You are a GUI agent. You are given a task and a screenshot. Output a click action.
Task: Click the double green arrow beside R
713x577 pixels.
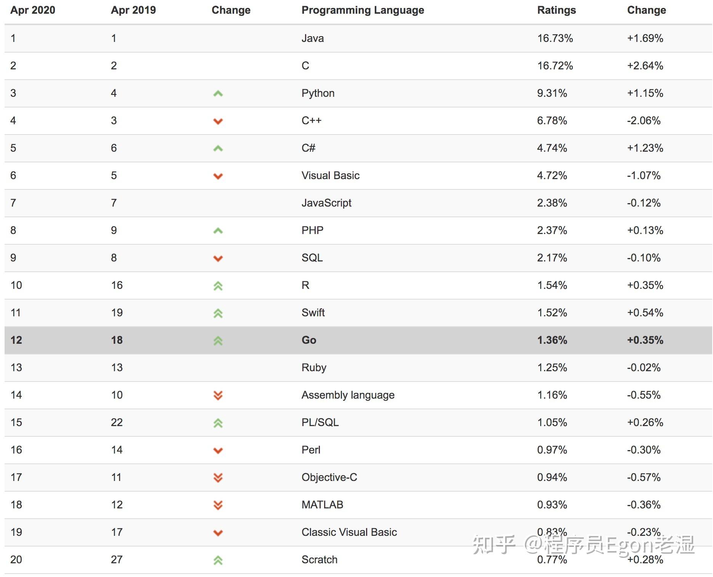(218, 286)
